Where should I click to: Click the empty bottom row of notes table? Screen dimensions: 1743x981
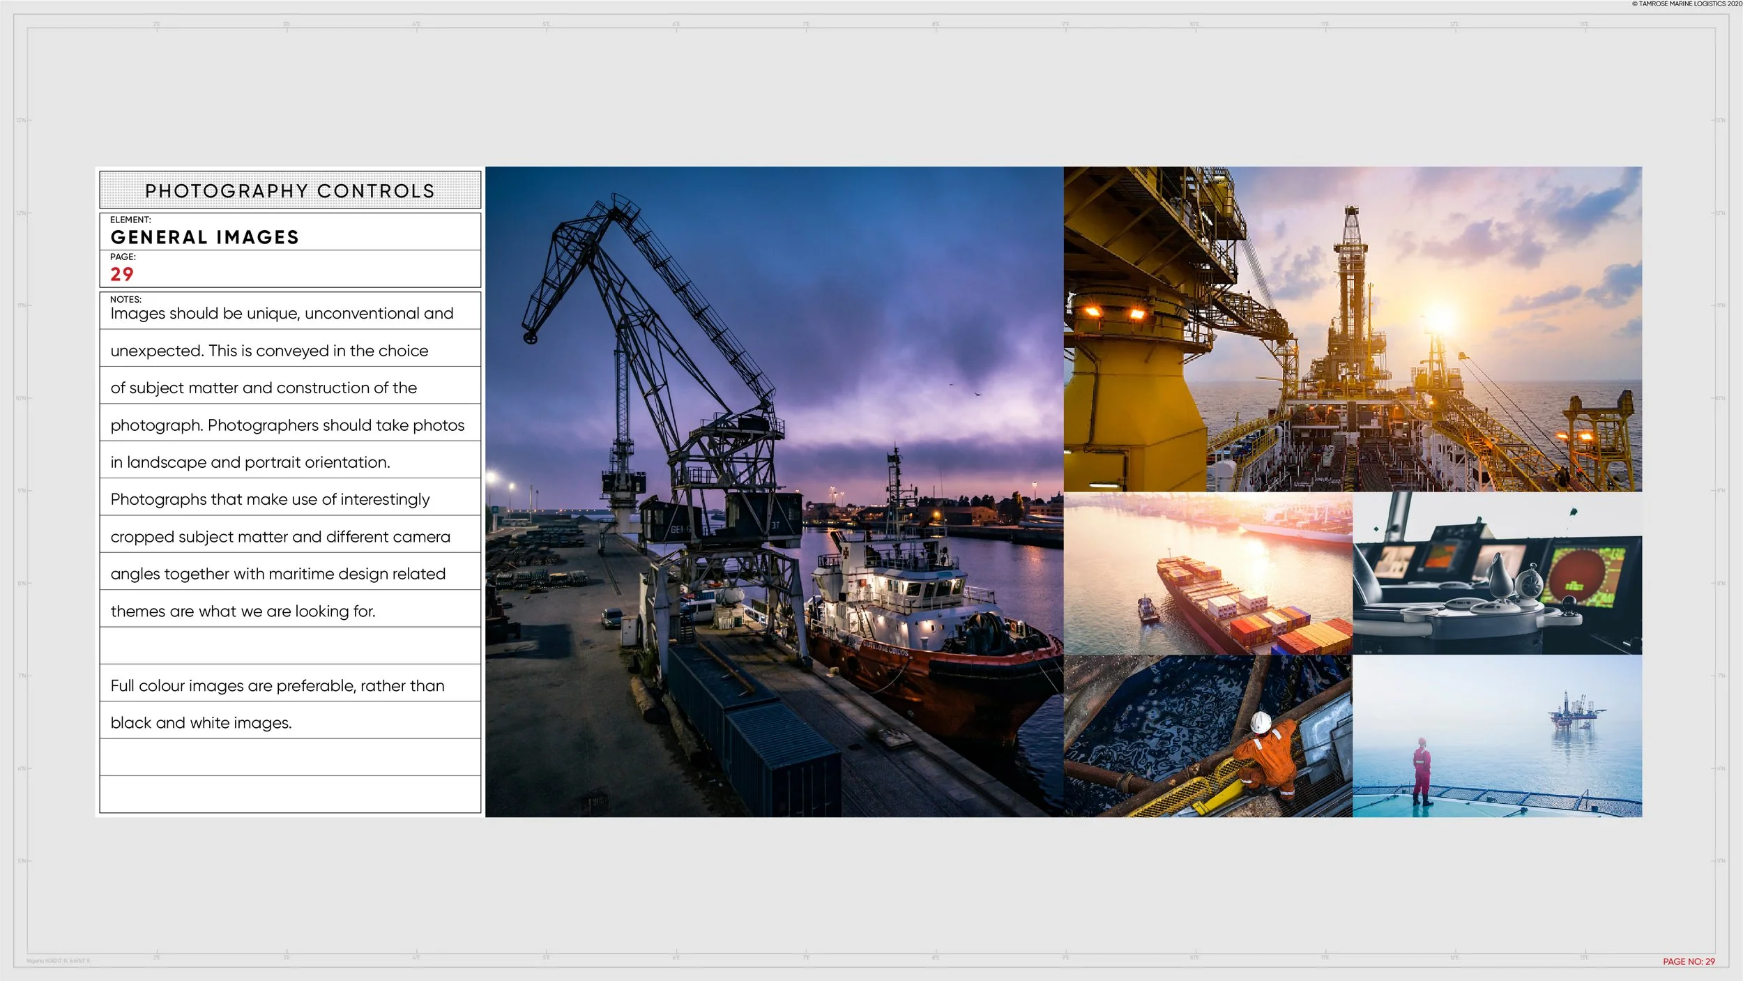290,795
